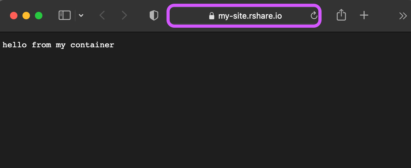The width and height of the screenshot is (411, 168).
Task: Go back to the previous page
Action: point(102,15)
